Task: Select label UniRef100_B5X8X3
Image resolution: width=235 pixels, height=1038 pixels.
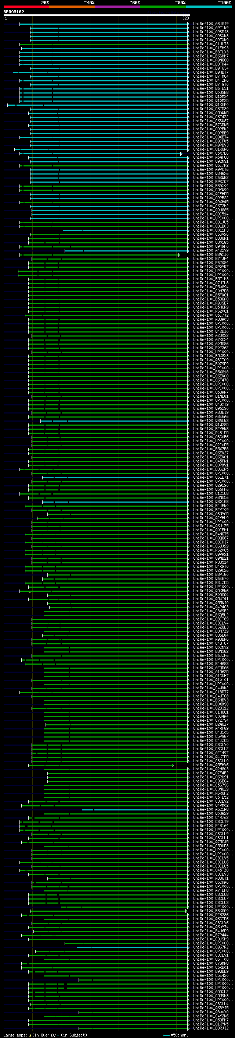Action: click(211, 356)
